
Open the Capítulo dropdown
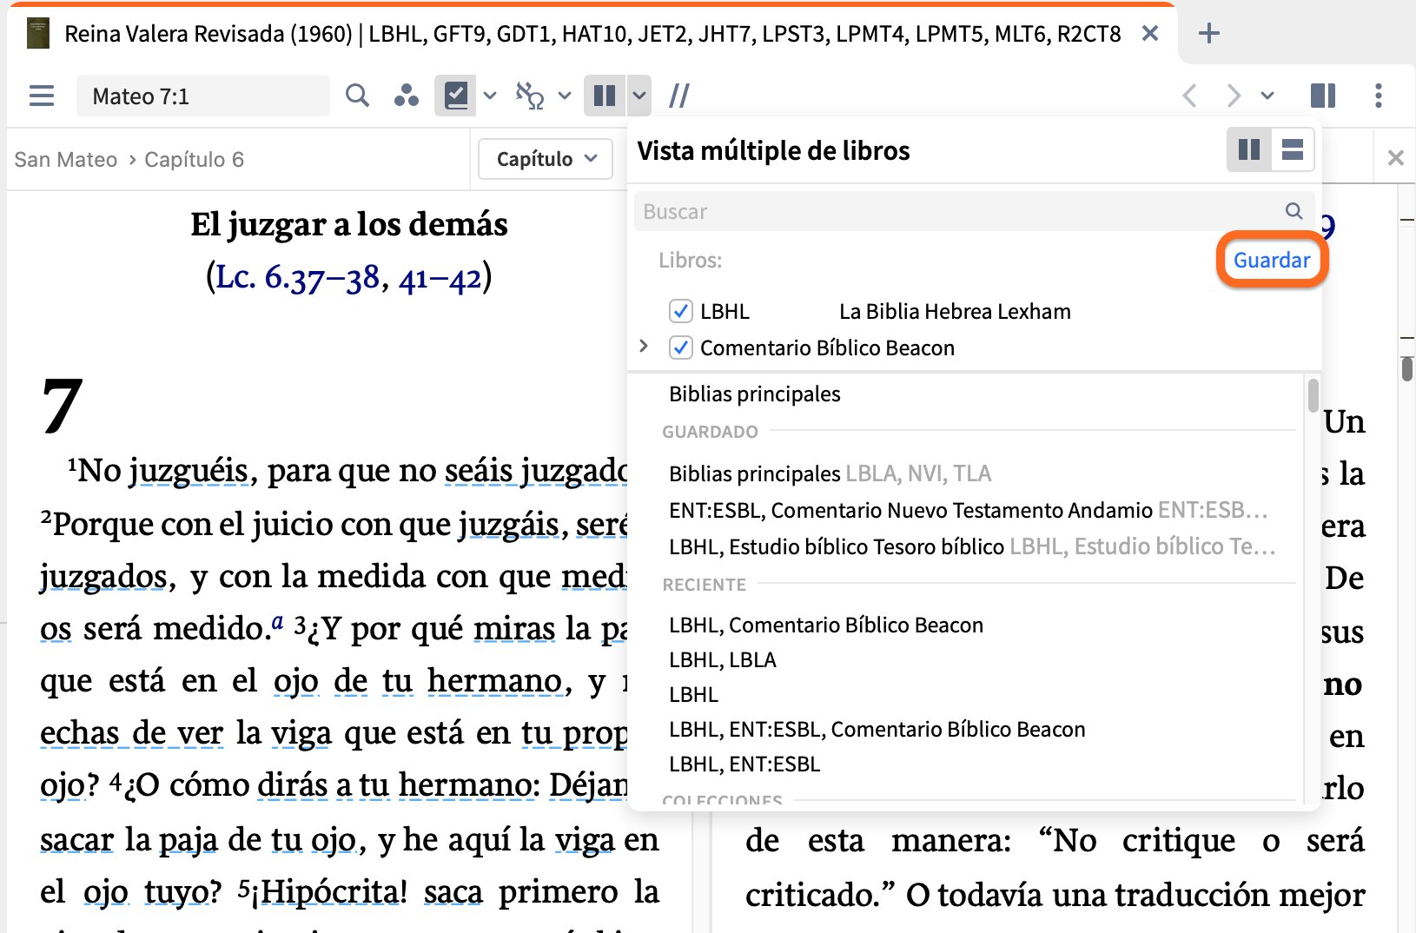[546, 159]
